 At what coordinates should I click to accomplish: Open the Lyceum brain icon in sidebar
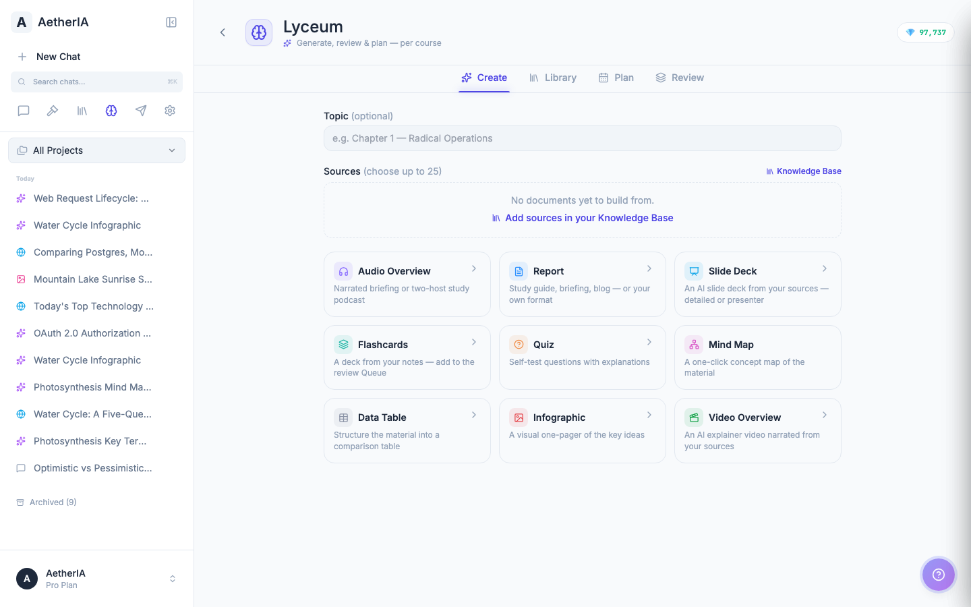coord(111,111)
